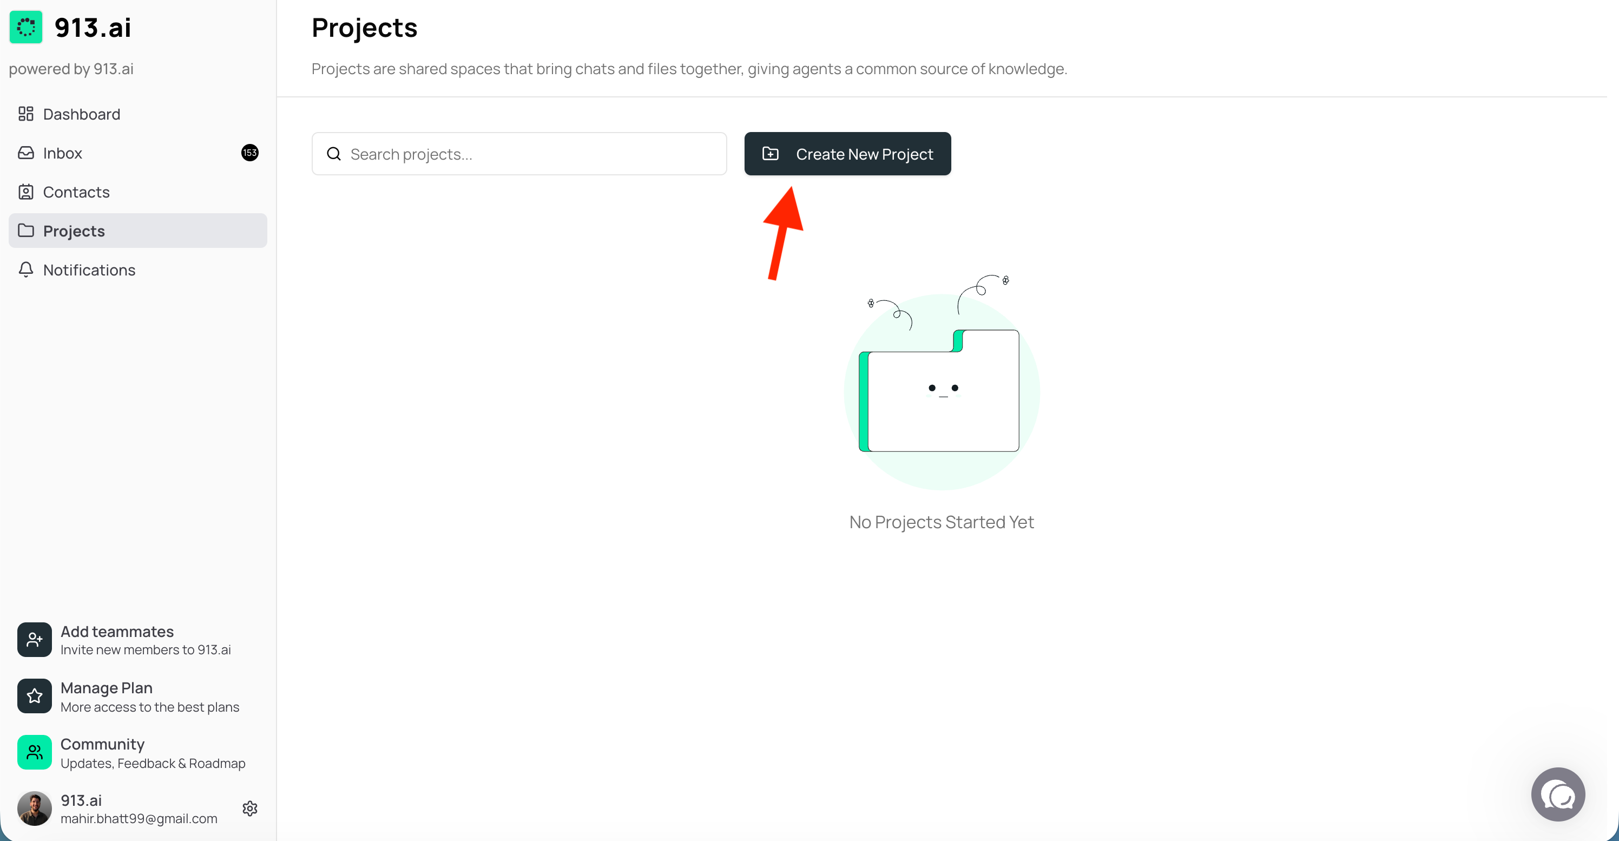The height and width of the screenshot is (841, 1619).
Task: Click the Inbox unread count badge
Action: point(249,153)
